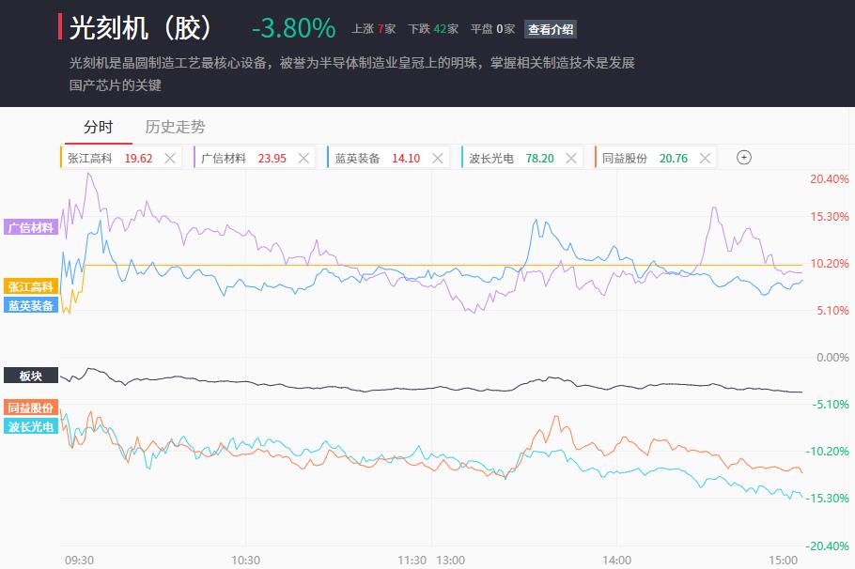Select the 分时 tab
Image resolution: width=855 pixels, height=569 pixels.
coord(98,127)
